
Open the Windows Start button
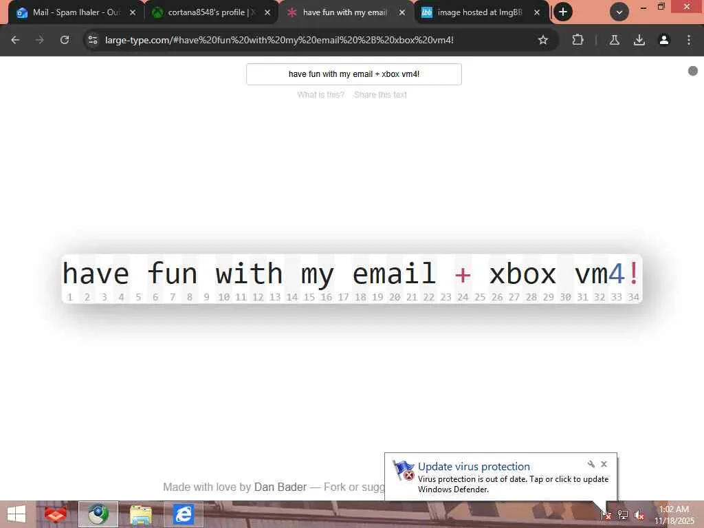[x=16, y=514]
